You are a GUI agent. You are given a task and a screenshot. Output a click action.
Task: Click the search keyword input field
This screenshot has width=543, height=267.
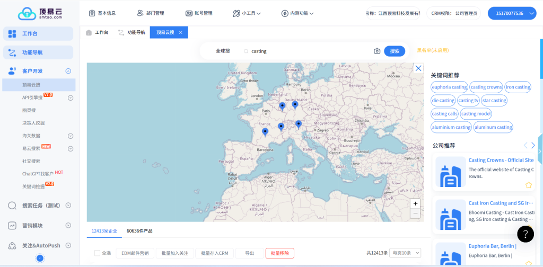point(308,51)
